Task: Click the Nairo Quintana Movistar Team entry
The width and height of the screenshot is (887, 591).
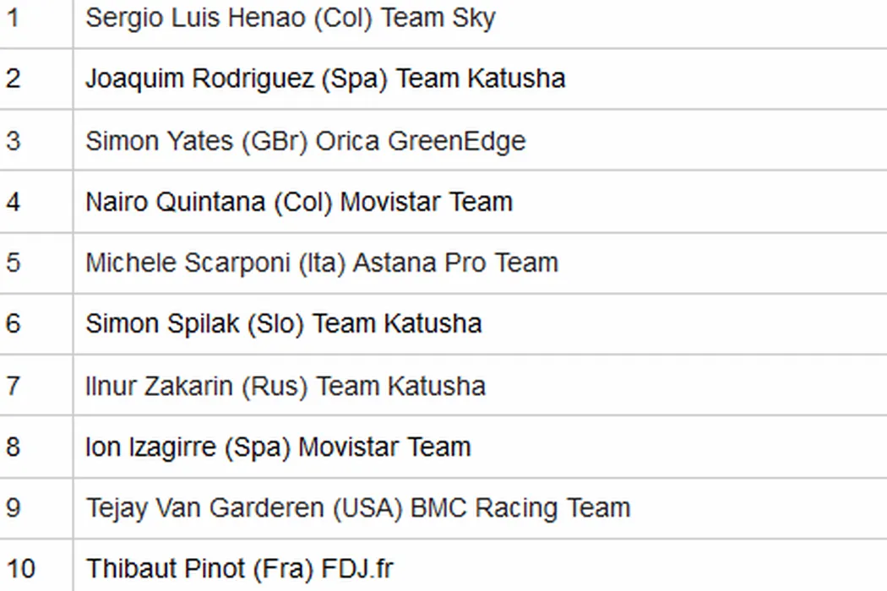Action: point(299,202)
